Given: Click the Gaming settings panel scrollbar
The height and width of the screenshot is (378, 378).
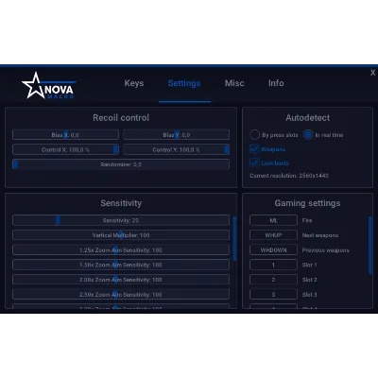Looking at the screenshot, I should click(x=370, y=245).
